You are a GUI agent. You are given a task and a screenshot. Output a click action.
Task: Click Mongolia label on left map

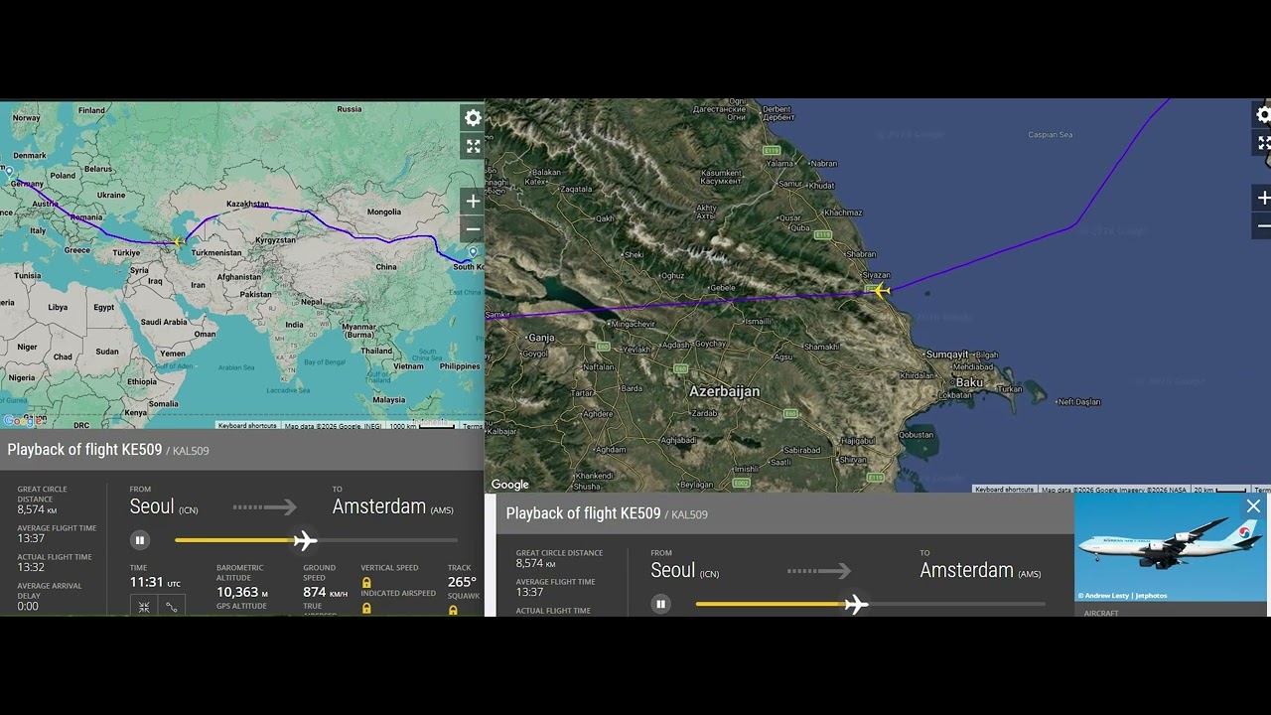pyautogui.click(x=384, y=212)
